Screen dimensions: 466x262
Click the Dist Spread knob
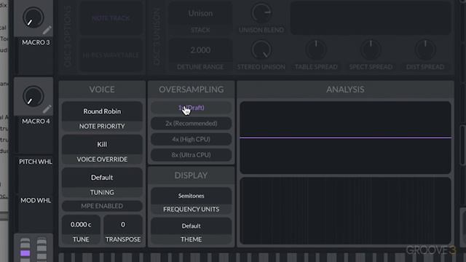tap(425, 49)
